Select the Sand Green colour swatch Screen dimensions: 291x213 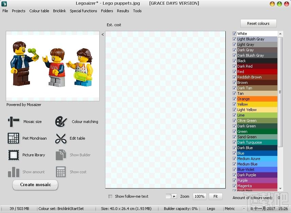[x=257, y=137]
